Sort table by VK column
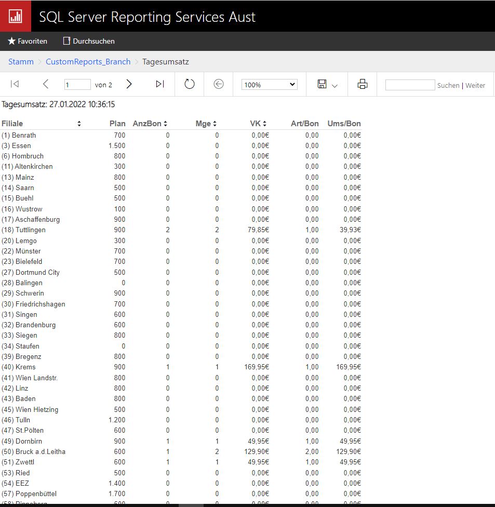 [x=264, y=124]
